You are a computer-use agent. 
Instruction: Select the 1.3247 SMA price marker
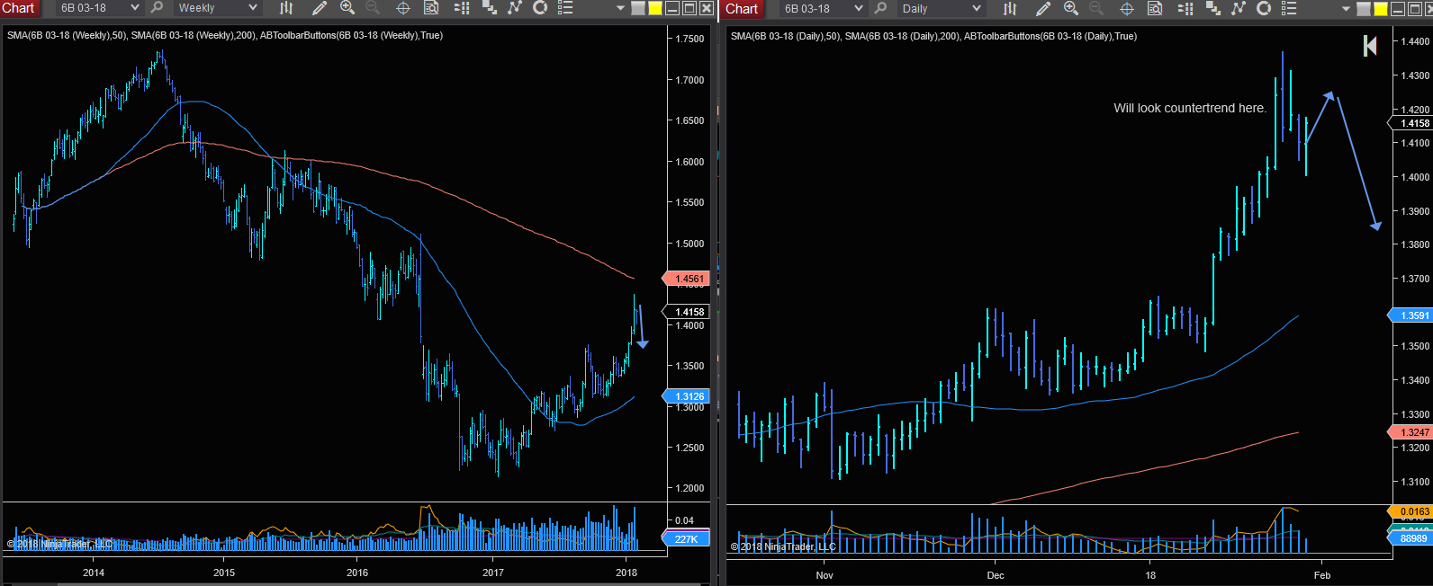point(1411,432)
